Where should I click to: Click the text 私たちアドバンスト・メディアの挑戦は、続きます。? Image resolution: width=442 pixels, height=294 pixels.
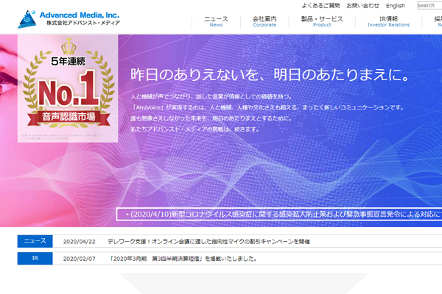coord(194,129)
